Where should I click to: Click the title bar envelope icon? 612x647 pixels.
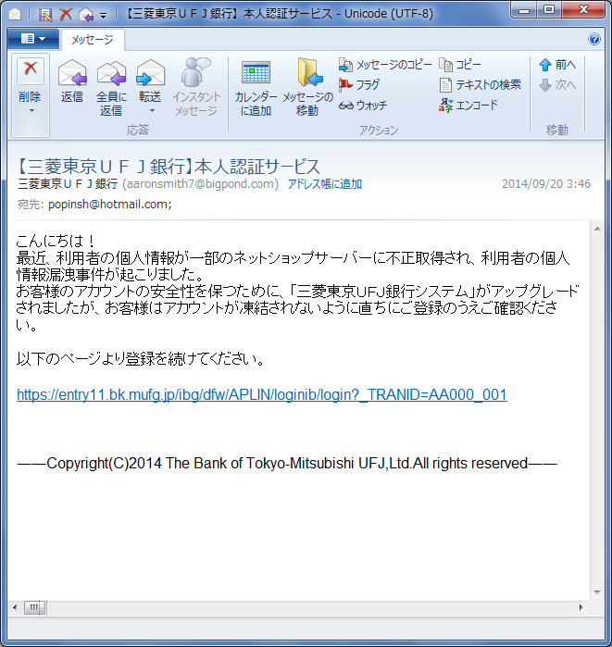15,15
